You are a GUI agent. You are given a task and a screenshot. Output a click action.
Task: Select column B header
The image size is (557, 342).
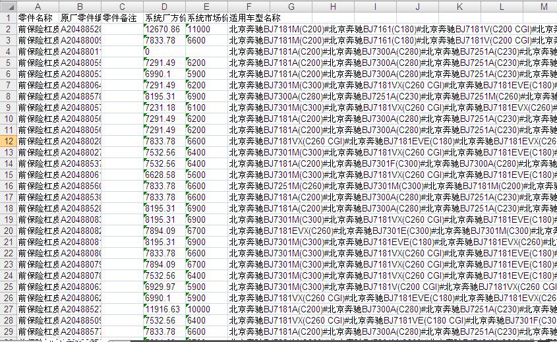tap(80, 7)
